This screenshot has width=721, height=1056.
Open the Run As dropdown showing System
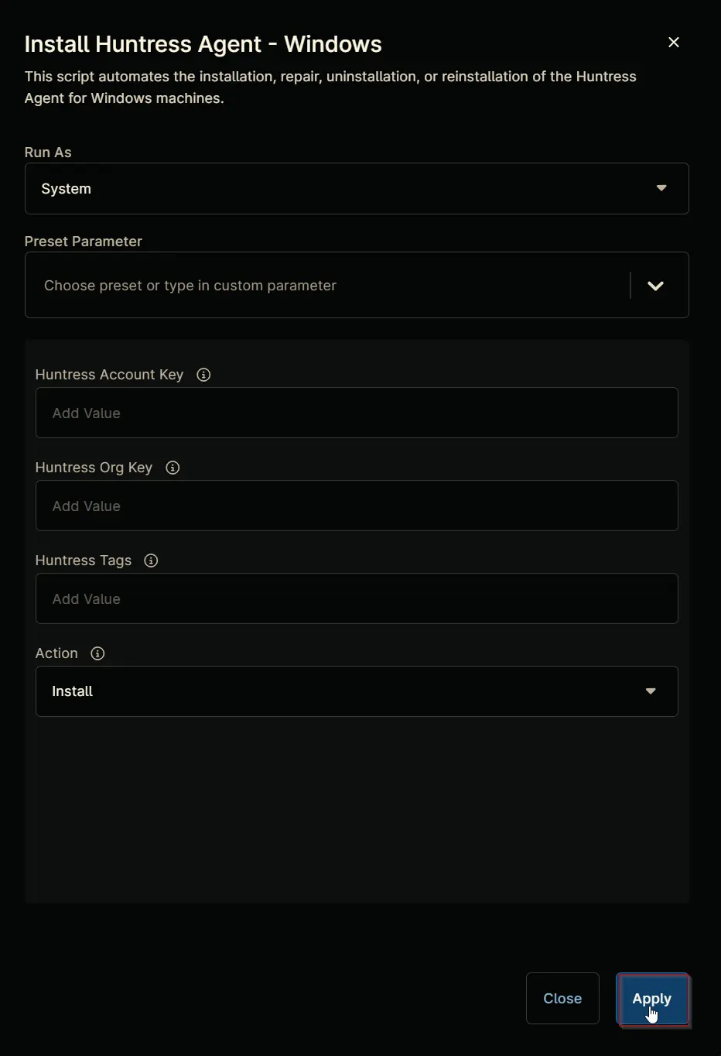pos(357,188)
